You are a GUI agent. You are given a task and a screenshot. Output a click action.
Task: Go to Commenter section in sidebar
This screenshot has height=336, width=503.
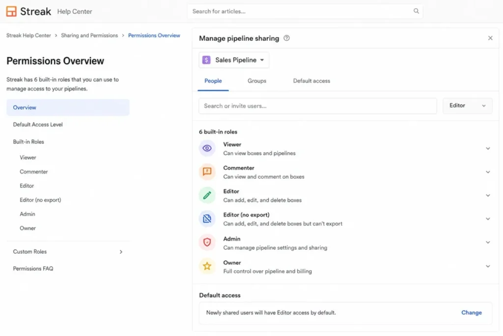(34, 172)
